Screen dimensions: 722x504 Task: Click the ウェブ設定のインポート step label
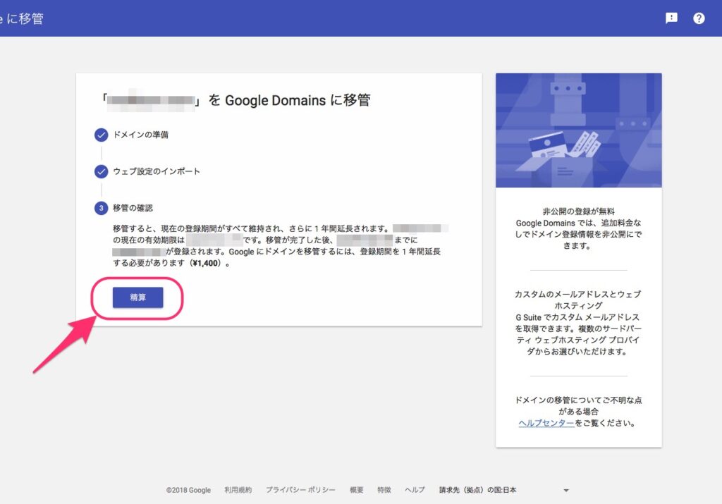tap(157, 172)
